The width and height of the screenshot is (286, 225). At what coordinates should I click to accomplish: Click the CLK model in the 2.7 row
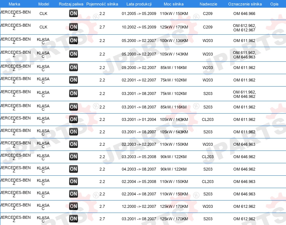point(44,27)
